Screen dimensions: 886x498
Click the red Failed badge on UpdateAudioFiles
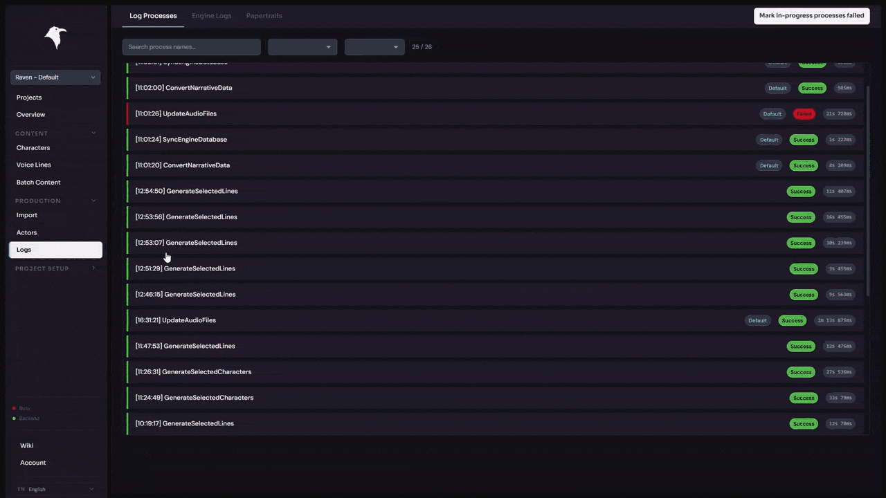(804, 114)
